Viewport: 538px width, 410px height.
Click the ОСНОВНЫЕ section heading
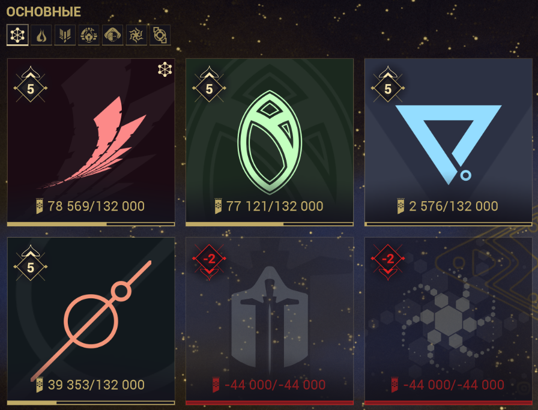point(44,11)
